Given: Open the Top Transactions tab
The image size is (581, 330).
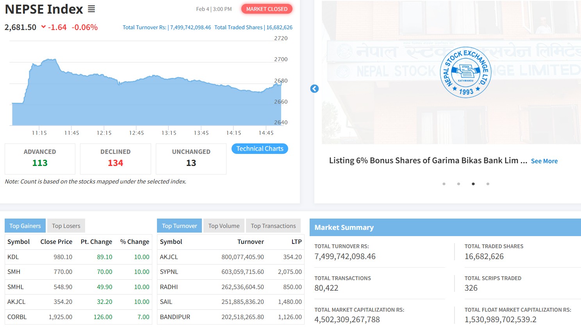Looking at the screenshot, I should (x=273, y=226).
